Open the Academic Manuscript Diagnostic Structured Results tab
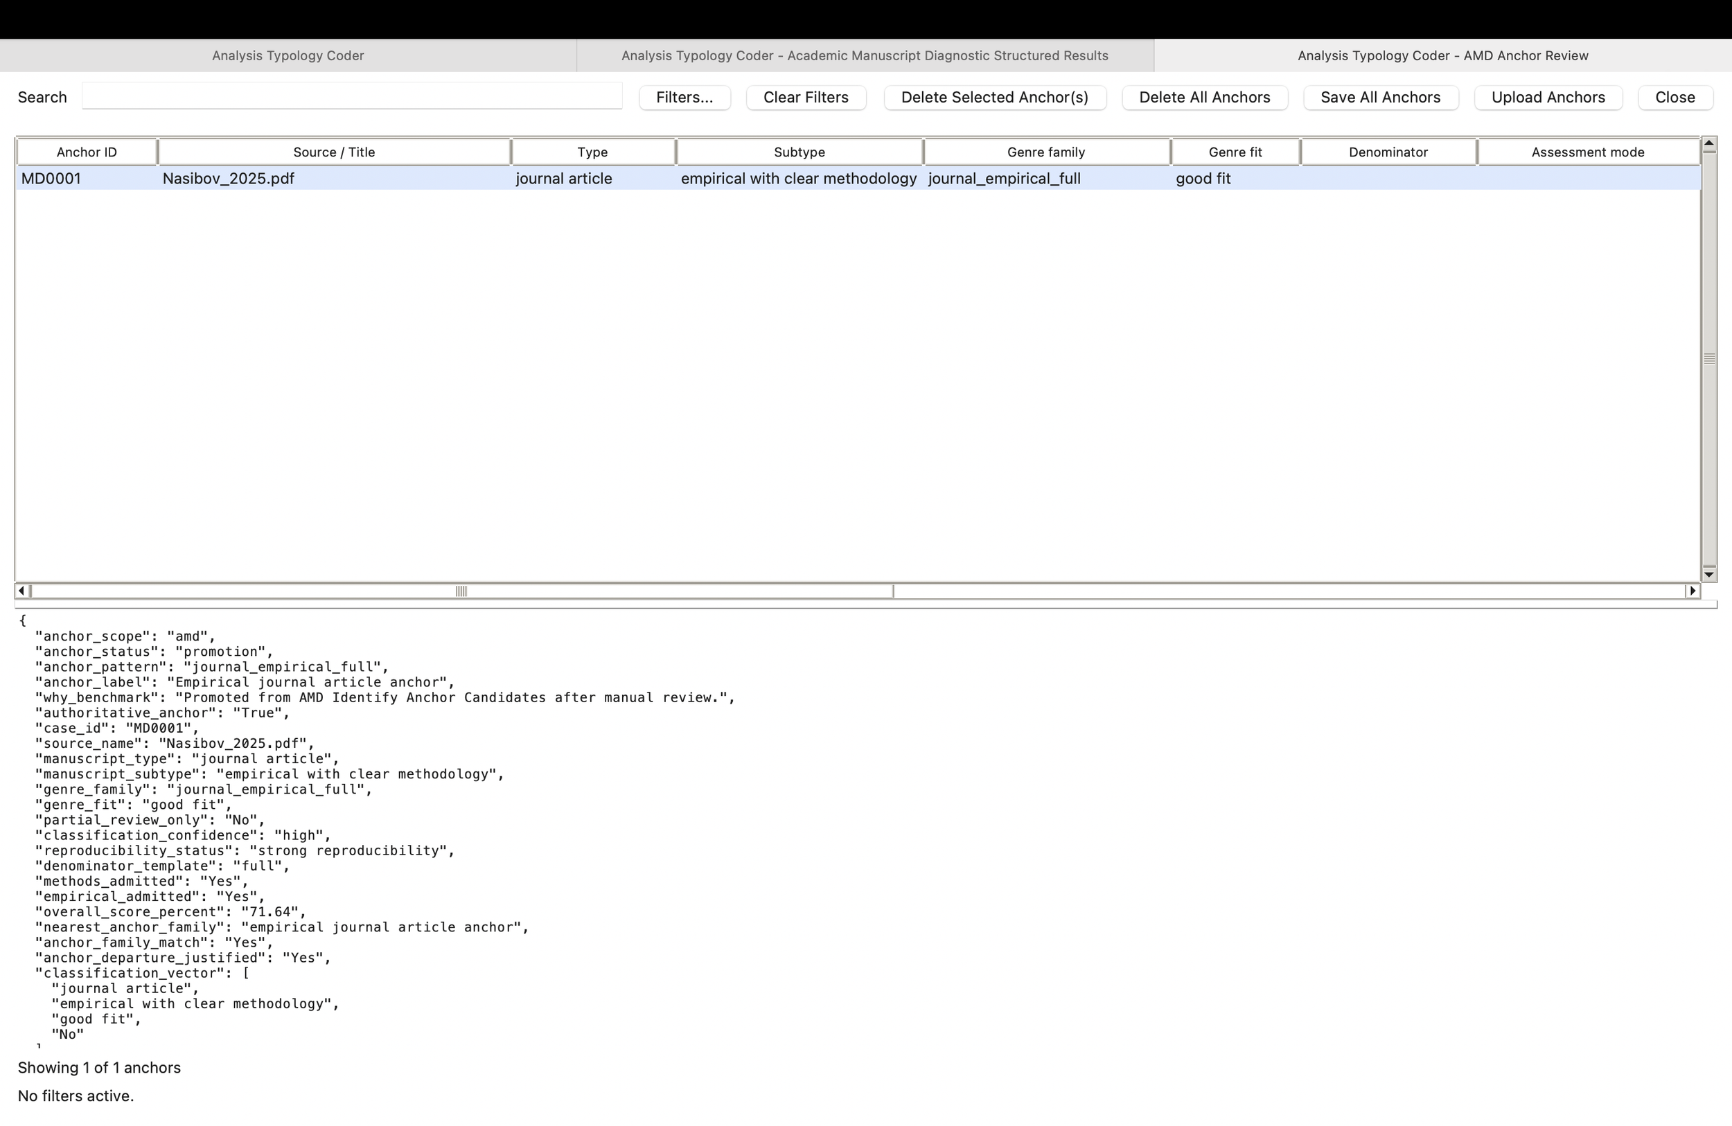The image size is (1732, 1126). click(865, 55)
